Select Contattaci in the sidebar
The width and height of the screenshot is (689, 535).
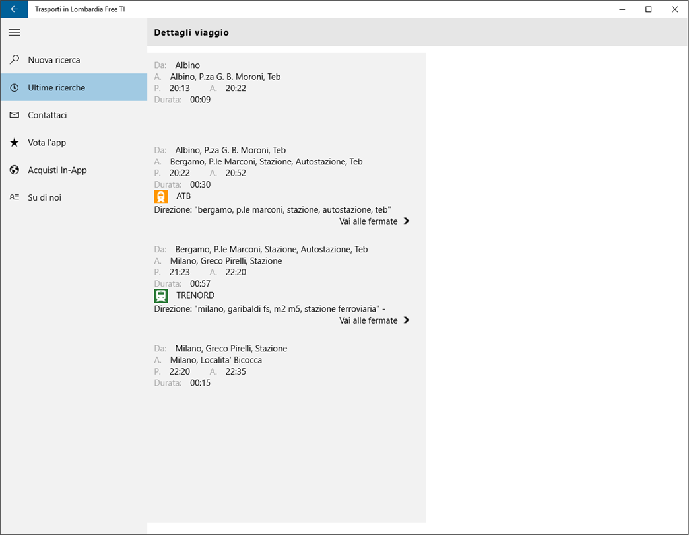tap(48, 115)
